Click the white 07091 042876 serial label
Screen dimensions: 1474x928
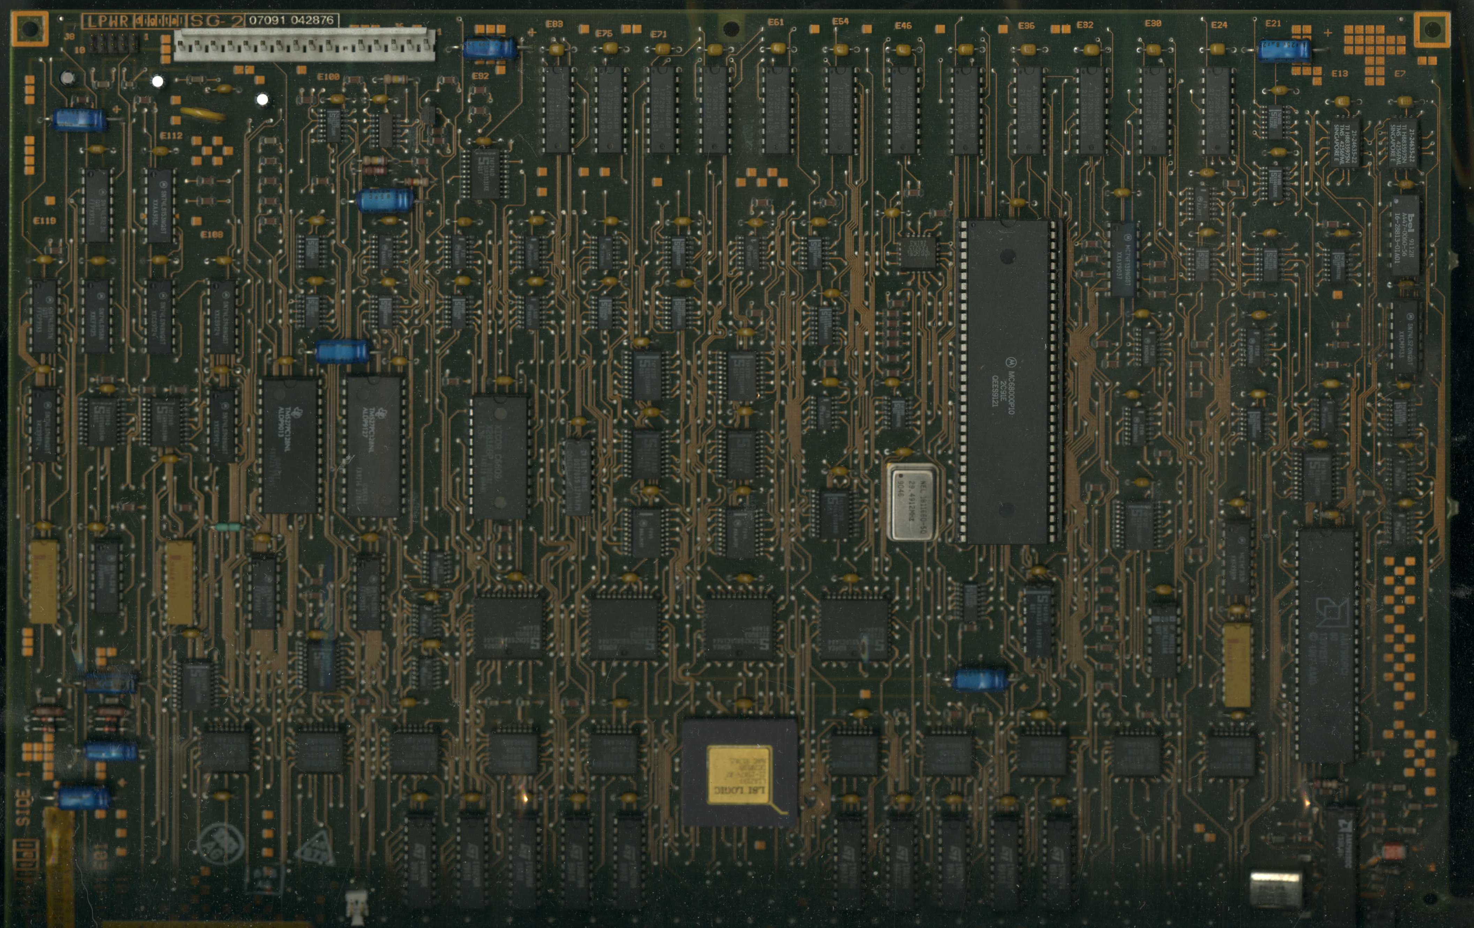[292, 20]
